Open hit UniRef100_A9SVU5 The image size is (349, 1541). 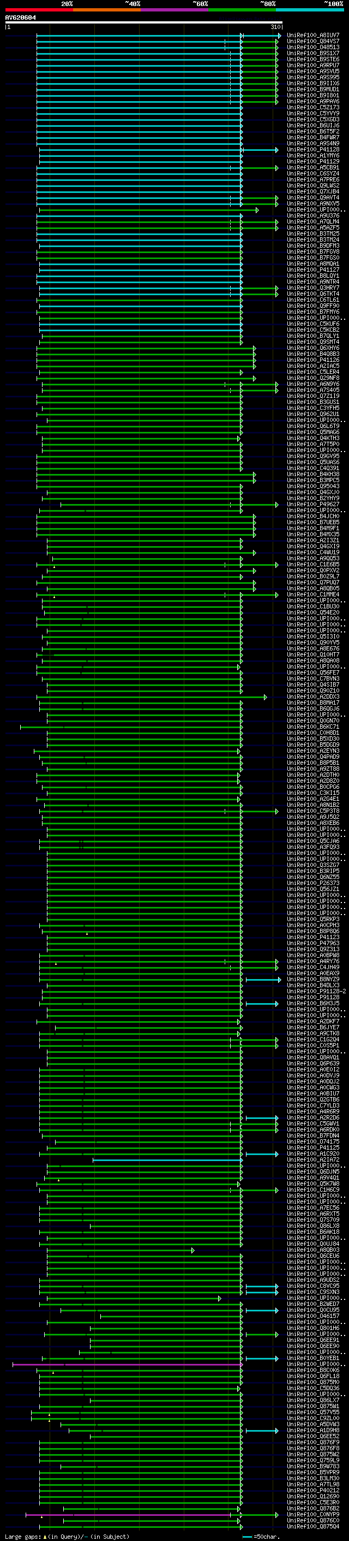coord(312,71)
